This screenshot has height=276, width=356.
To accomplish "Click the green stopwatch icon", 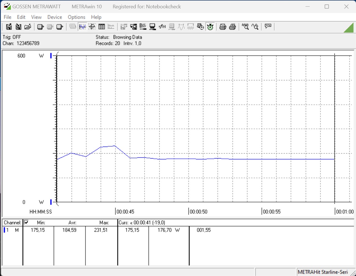I will [210, 27].
